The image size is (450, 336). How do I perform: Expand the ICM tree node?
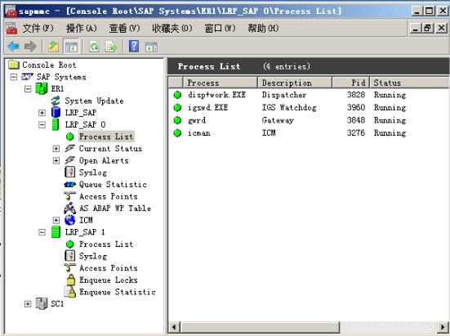(x=56, y=220)
